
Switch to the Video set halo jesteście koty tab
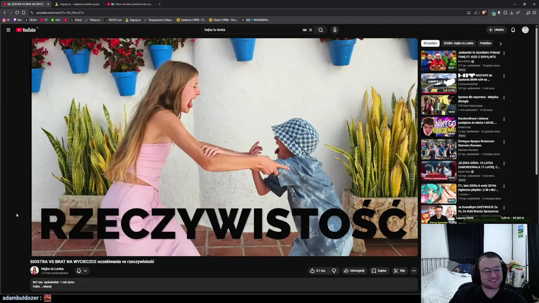point(130,4)
